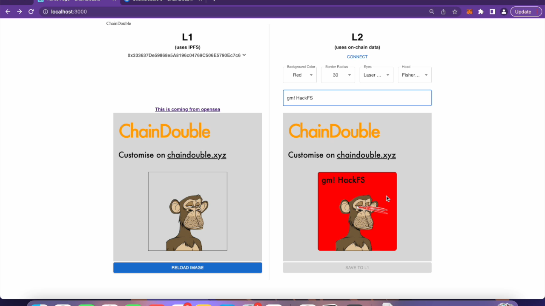The height and width of the screenshot is (306, 545).
Task: Reload the localhost page
Action: (31, 12)
